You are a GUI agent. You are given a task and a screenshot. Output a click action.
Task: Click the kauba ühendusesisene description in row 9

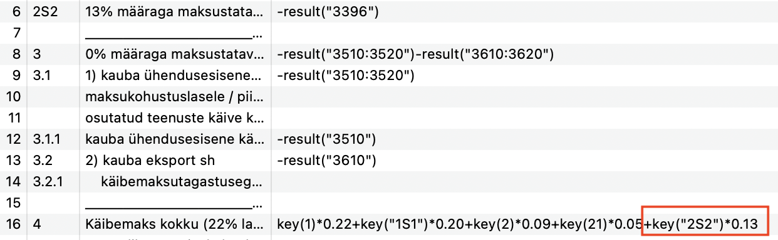point(175,76)
